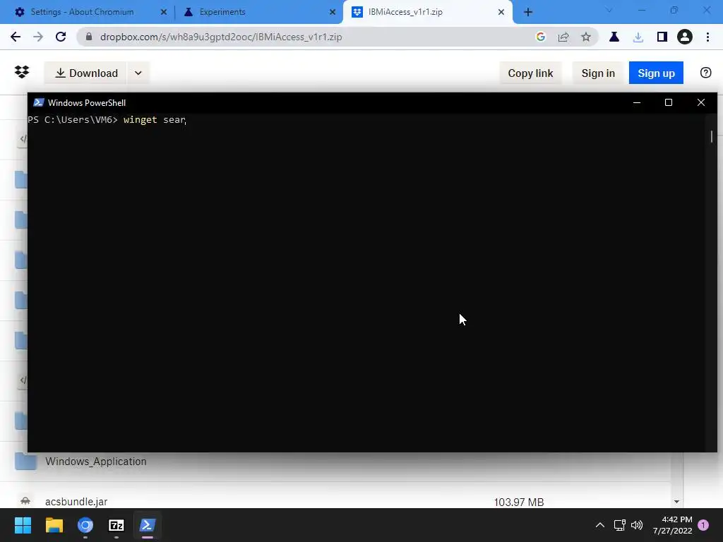Bookmark this page with the star icon

tap(586, 37)
